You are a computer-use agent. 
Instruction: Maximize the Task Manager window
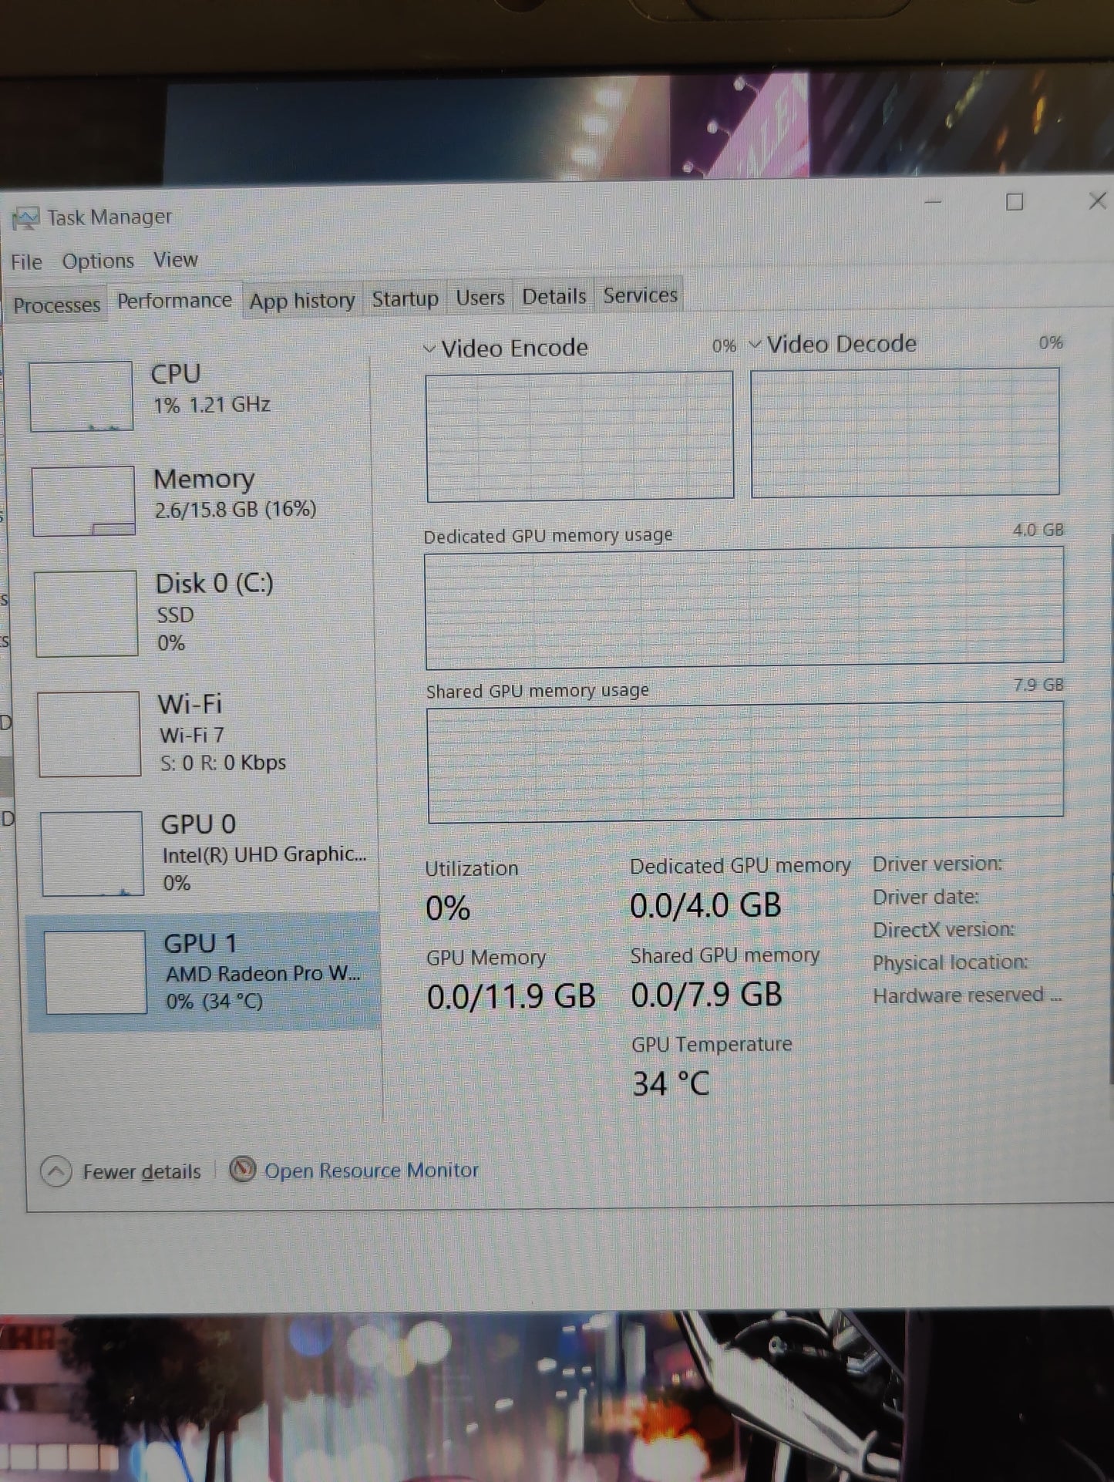1015,202
